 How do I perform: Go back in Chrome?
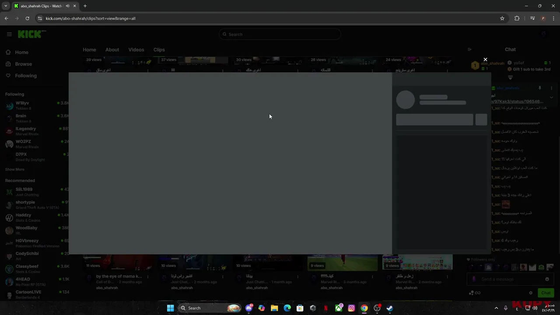click(x=6, y=18)
